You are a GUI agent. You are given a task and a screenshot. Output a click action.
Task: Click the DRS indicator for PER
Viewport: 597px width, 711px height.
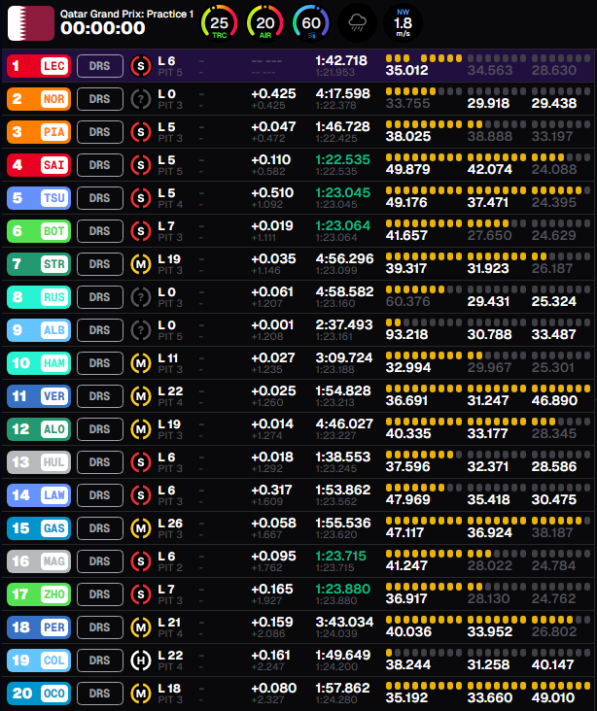pyautogui.click(x=100, y=627)
